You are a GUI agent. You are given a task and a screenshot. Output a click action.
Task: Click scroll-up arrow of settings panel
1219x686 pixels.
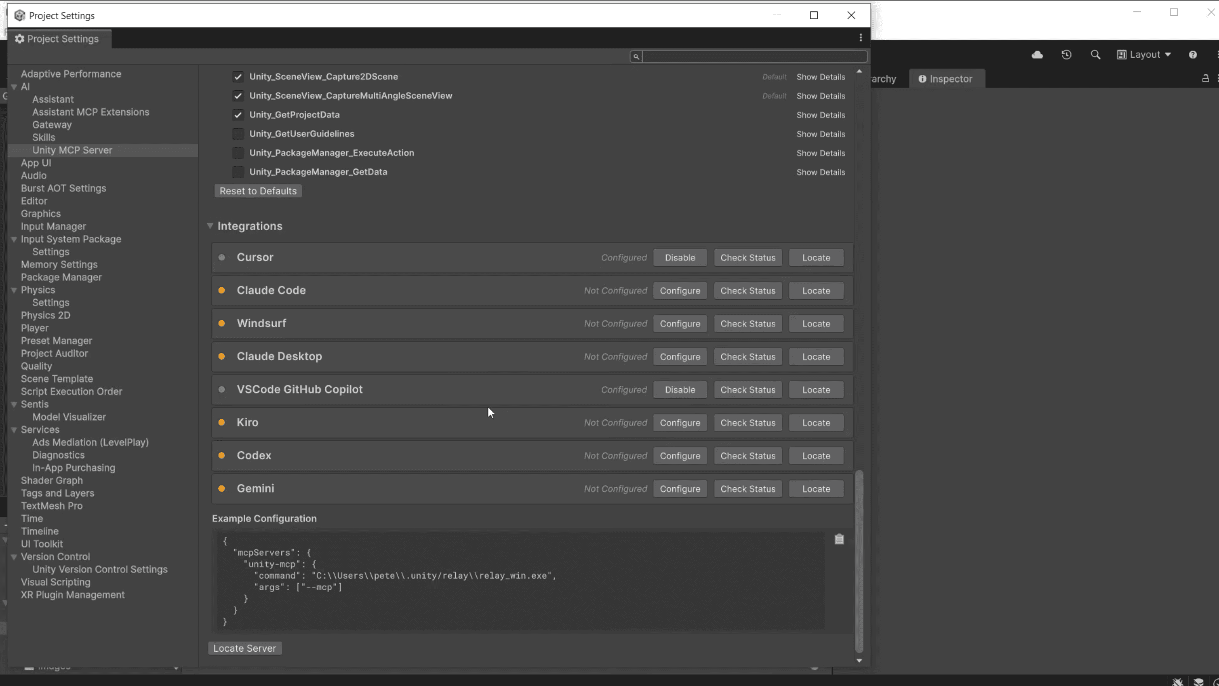pos(859,71)
